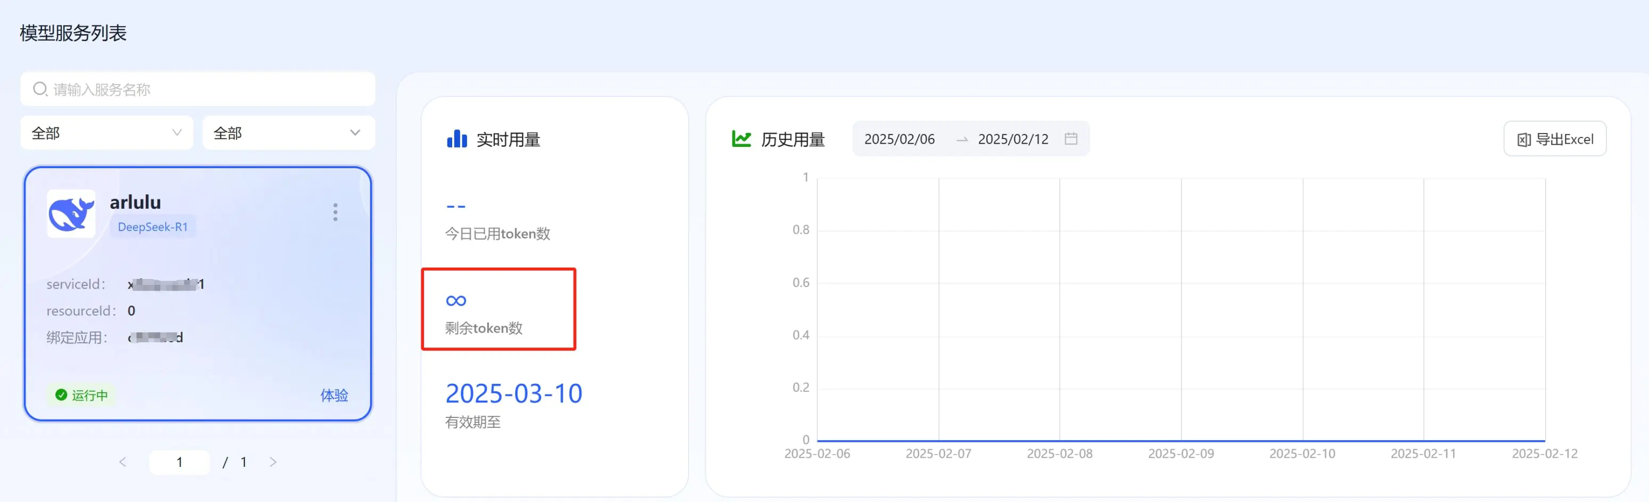Expand the second 全部 filter dropdown
The width and height of the screenshot is (1649, 502).
click(x=288, y=133)
